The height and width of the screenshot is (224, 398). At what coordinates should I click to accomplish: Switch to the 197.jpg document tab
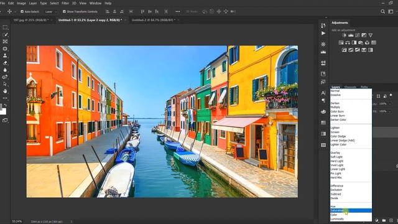[x=30, y=20]
